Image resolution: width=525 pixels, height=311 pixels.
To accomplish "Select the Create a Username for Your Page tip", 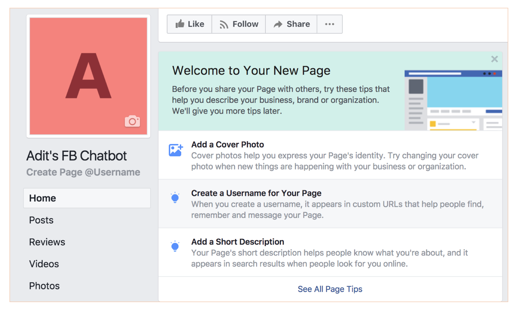I will 256,193.
